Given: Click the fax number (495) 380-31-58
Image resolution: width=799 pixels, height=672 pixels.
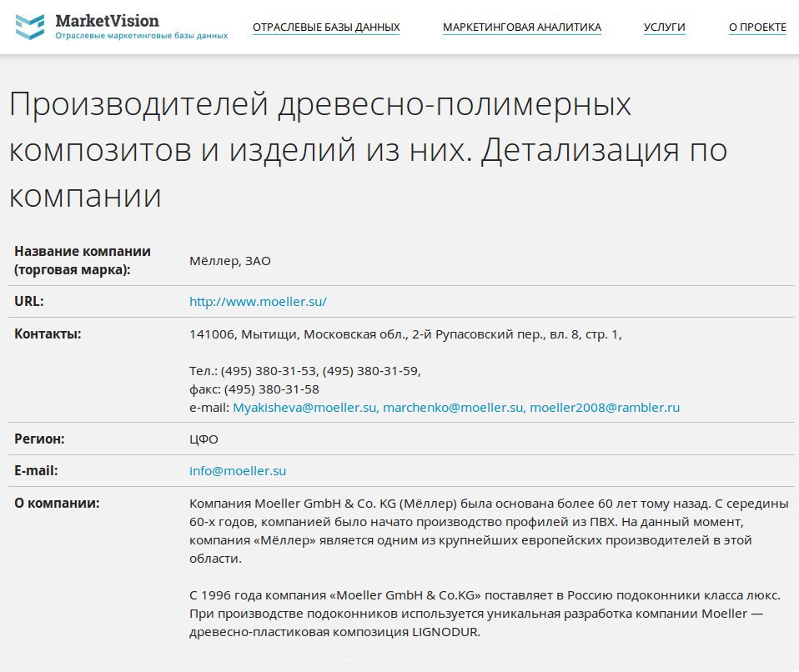Looking at the screenshot, I should [x=272, y=389].
